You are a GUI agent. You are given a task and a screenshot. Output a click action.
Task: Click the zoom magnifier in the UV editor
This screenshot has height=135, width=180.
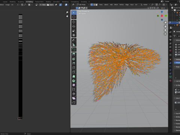coord(67,12)
